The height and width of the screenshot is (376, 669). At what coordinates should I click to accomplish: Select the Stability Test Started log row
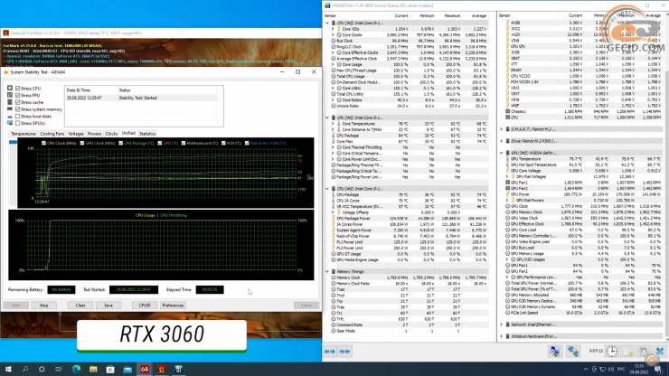pos(141,98)
